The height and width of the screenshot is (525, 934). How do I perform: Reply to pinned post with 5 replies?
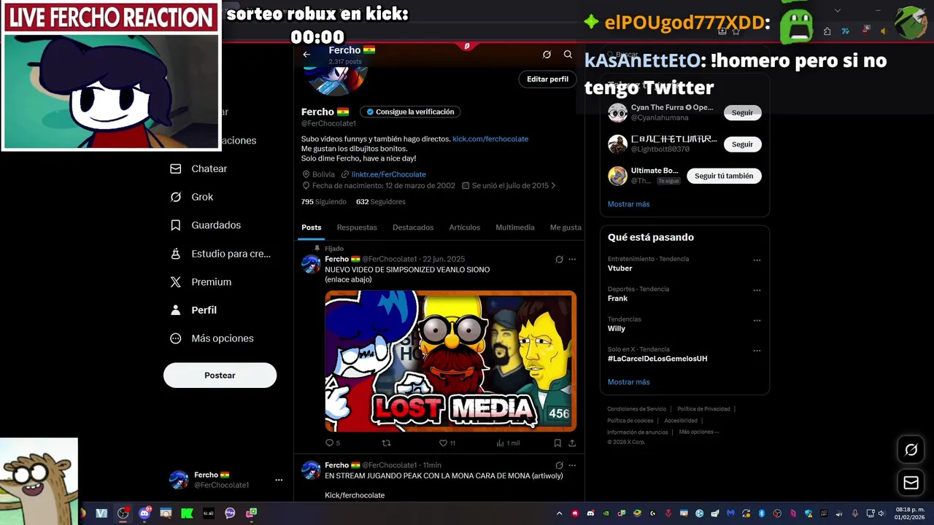[332, 443]
